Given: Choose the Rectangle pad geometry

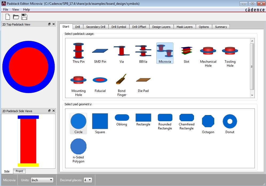Looking at the screenshot, I should click(x=143, y=120).
